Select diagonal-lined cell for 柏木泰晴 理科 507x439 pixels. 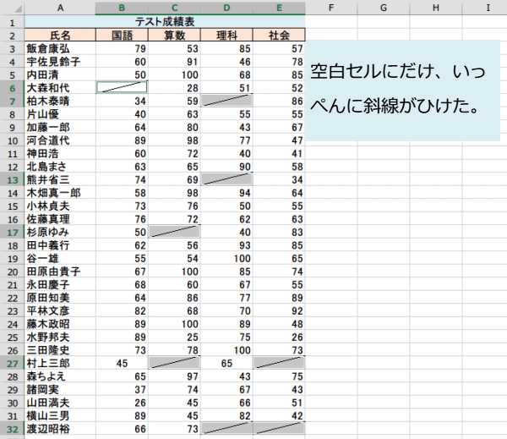point(226,101)
